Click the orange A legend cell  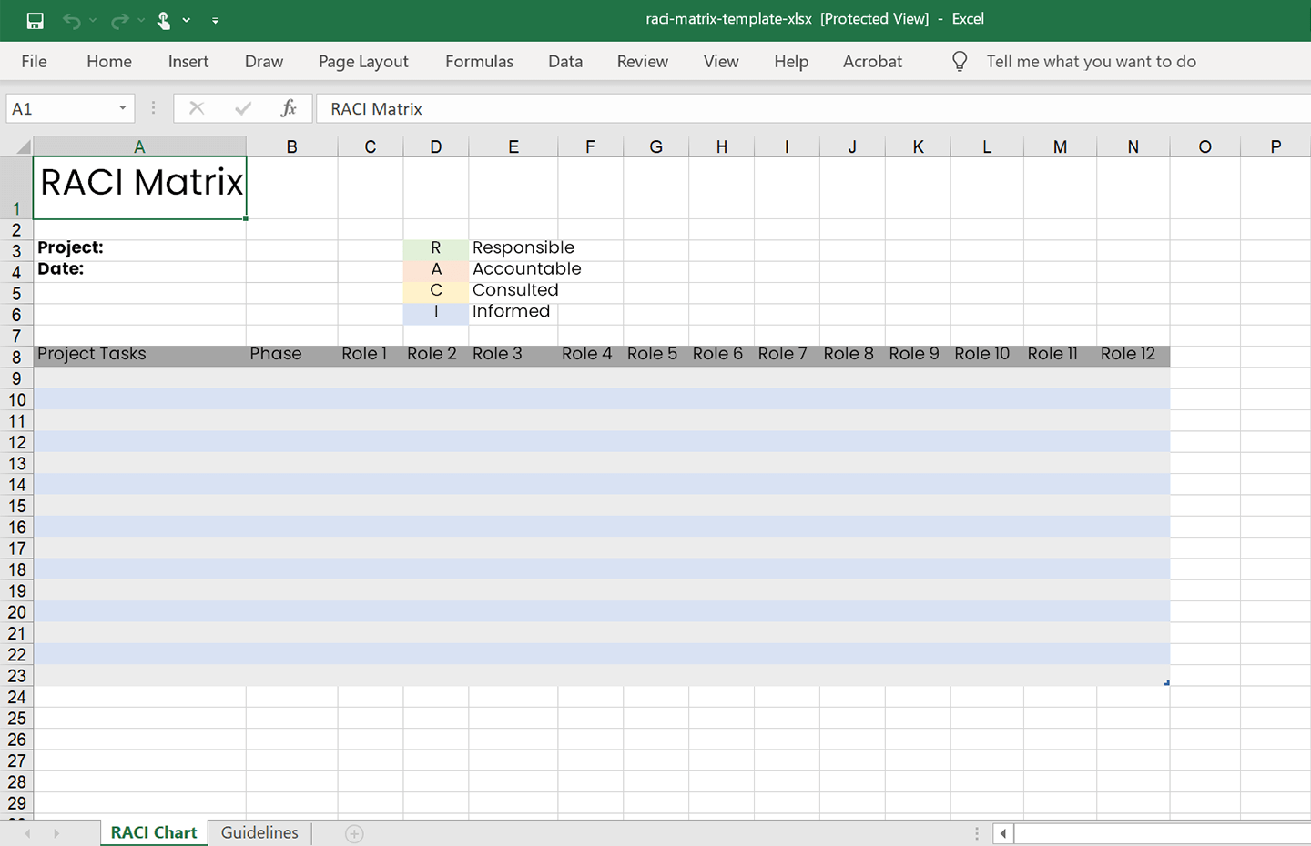[436, 269]
